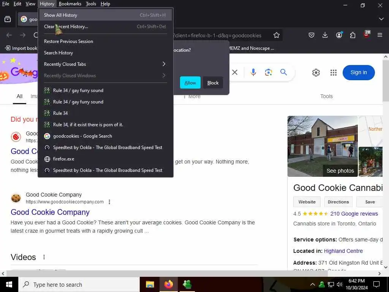The height and width of the screenshot is (292, 389).
Task: Show hidden system tray icons
Action: pyautogui.click(x=313, y=284)
